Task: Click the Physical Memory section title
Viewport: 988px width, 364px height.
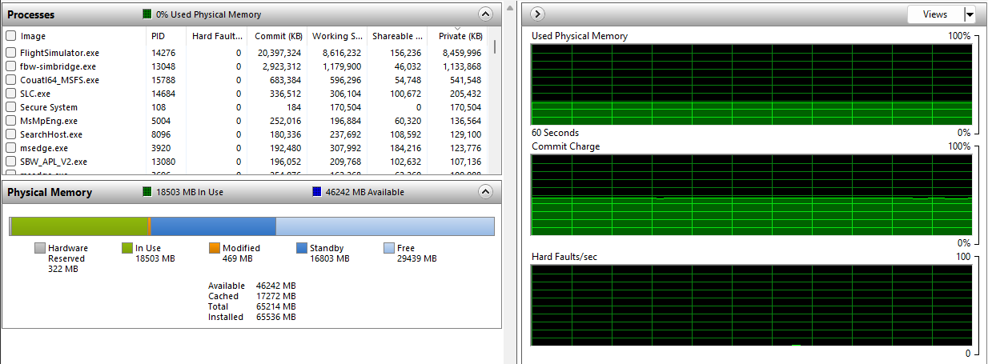Action: (50, 193)
